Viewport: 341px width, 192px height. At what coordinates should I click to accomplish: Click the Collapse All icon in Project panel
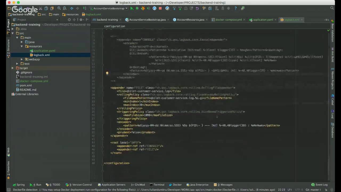[x=74, y=20]
